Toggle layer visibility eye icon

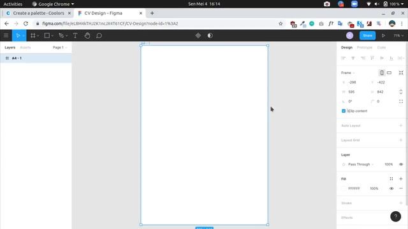point(401,164)
